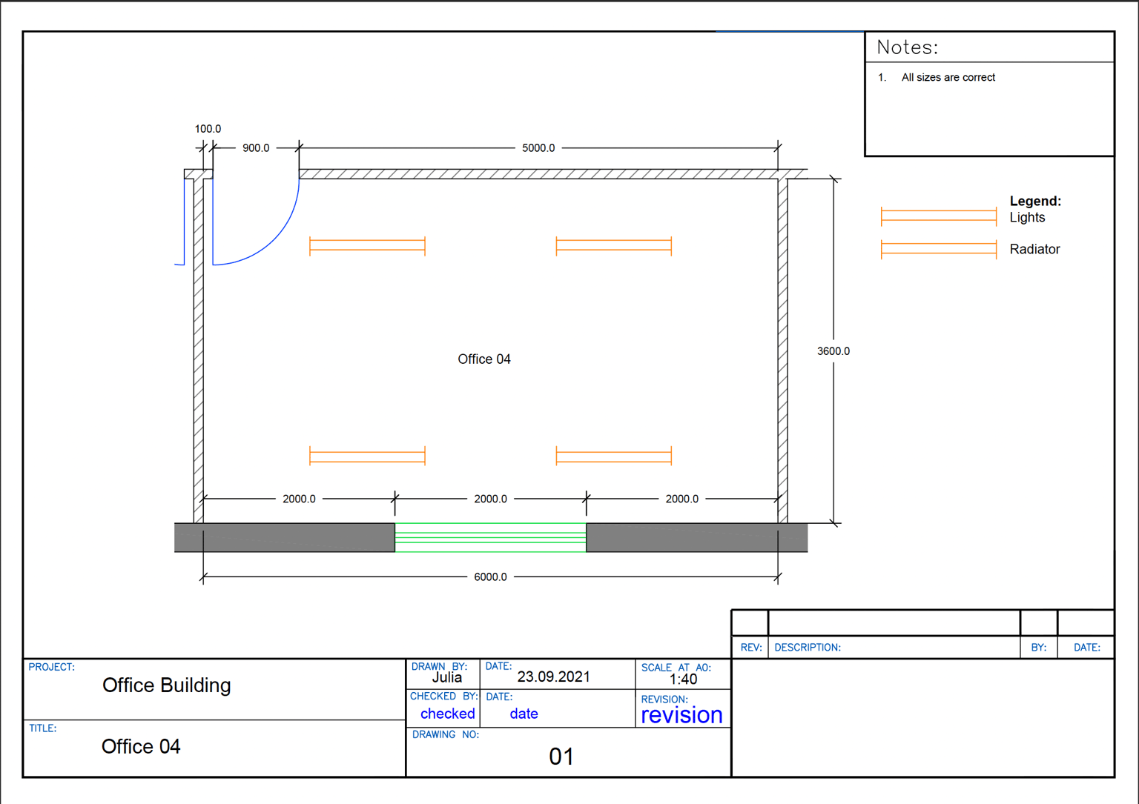Screen dimensions: 1139x804
Task: Click the 'CHECKED BY:' label
Action: (443, 697)
